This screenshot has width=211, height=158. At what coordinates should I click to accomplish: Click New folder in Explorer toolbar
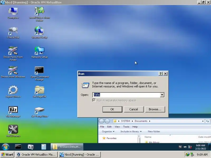(x=154, y=131)
